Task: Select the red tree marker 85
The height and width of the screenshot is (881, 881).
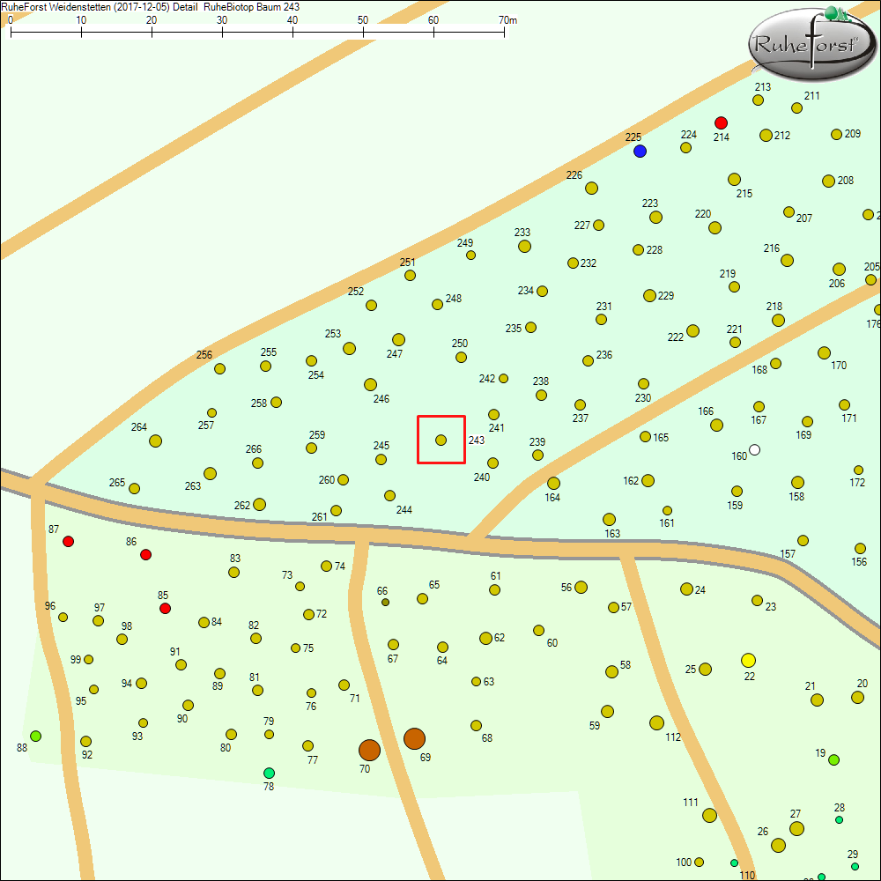Action: click(x=165, y=608)
